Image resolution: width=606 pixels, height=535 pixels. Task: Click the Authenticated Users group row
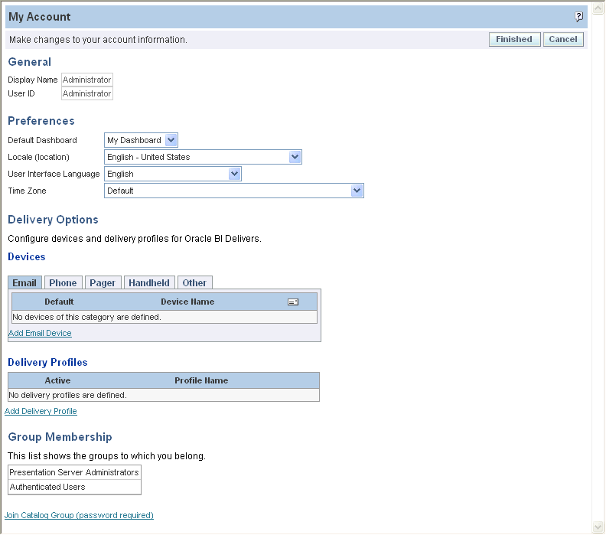pyautogui.click(x=74, y=487)
